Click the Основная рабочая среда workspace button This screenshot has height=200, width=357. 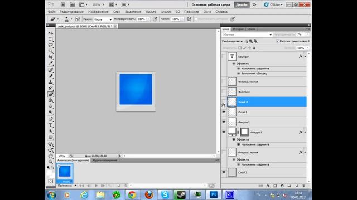pyautogui.click(x=211, y=5)
